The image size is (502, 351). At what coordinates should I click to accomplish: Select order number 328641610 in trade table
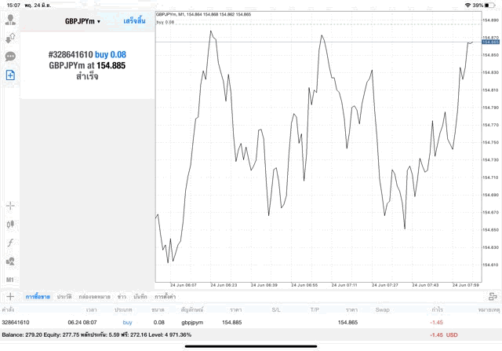click(x=16, y=323)
